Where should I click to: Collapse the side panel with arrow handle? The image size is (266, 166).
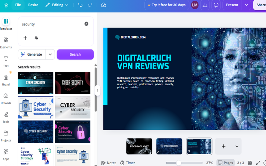(97, 90)
